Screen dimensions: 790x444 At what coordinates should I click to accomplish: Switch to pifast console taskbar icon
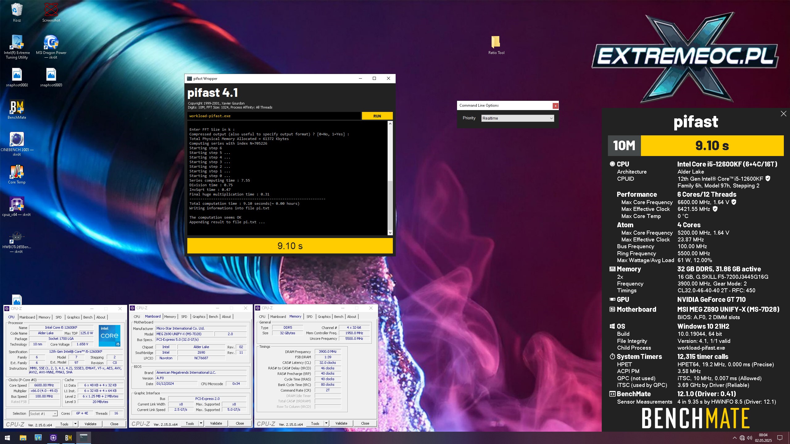click(x=84, y=438)
